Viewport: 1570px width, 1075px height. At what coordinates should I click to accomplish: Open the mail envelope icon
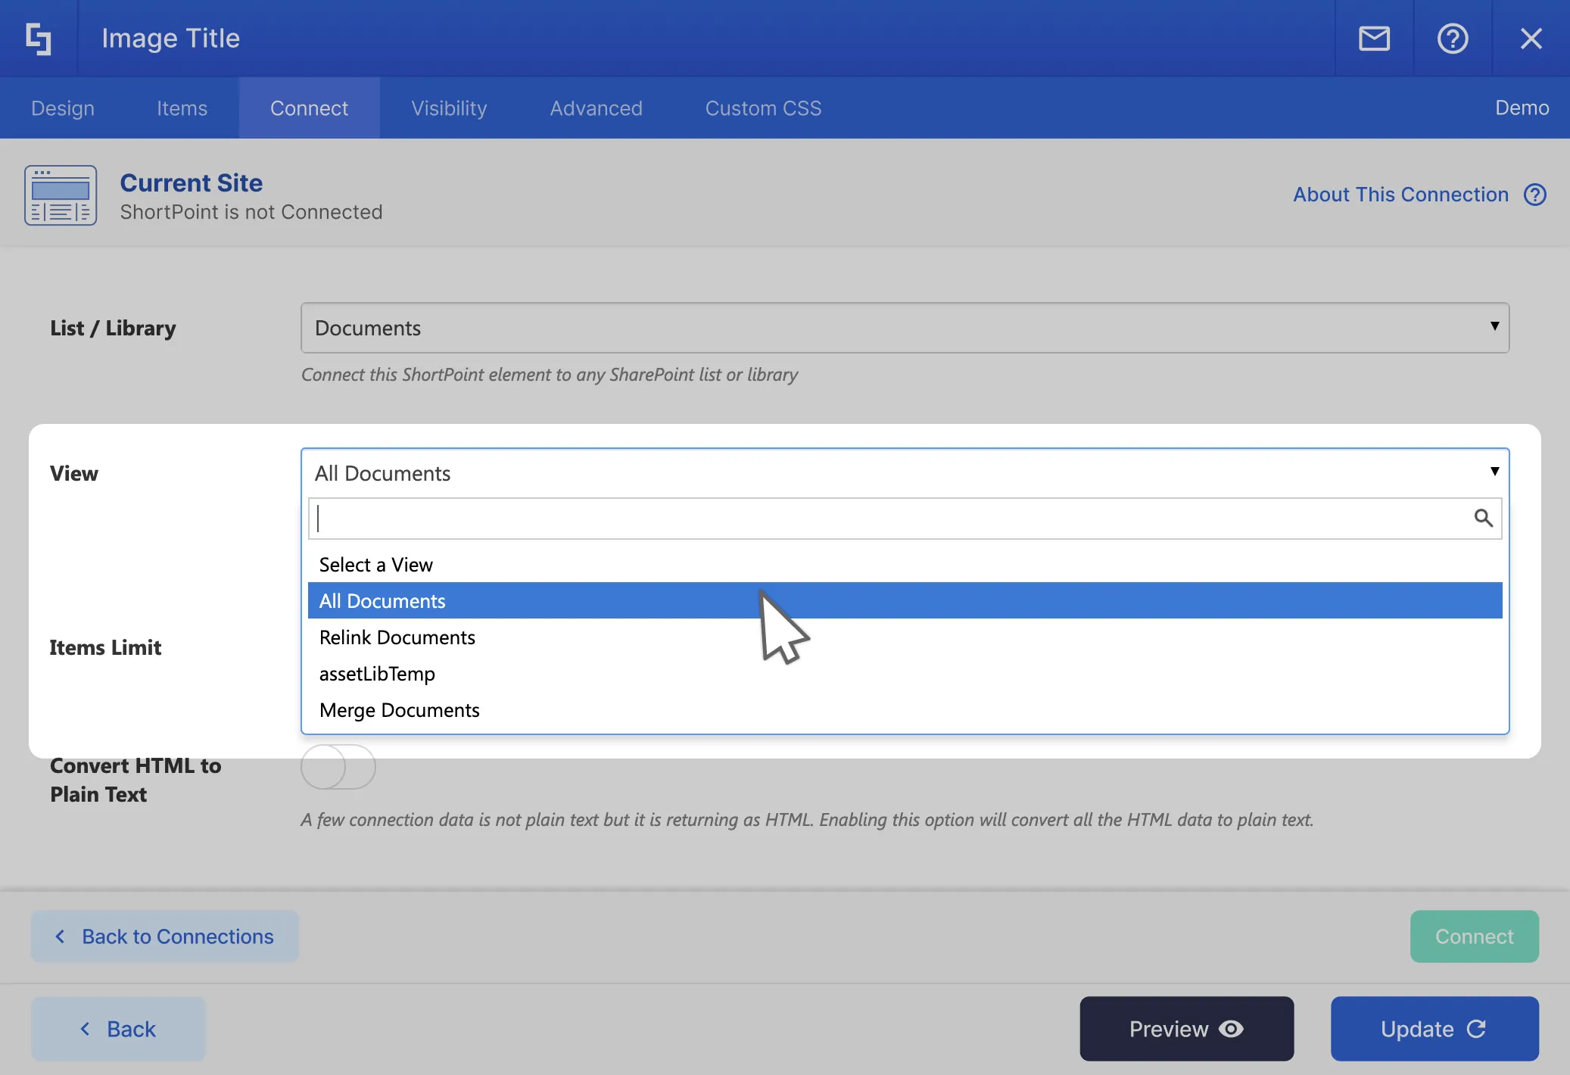[x=1374, y=39]
